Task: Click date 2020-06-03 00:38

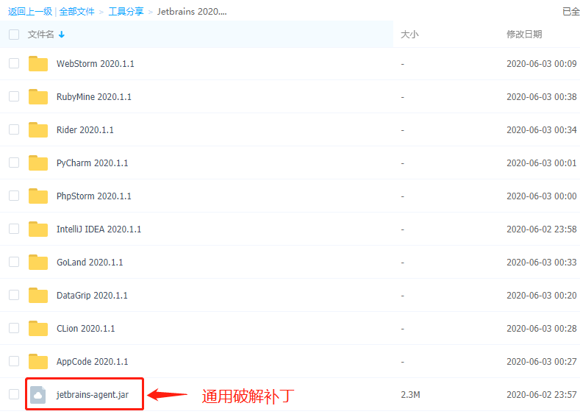Action: 542,97
